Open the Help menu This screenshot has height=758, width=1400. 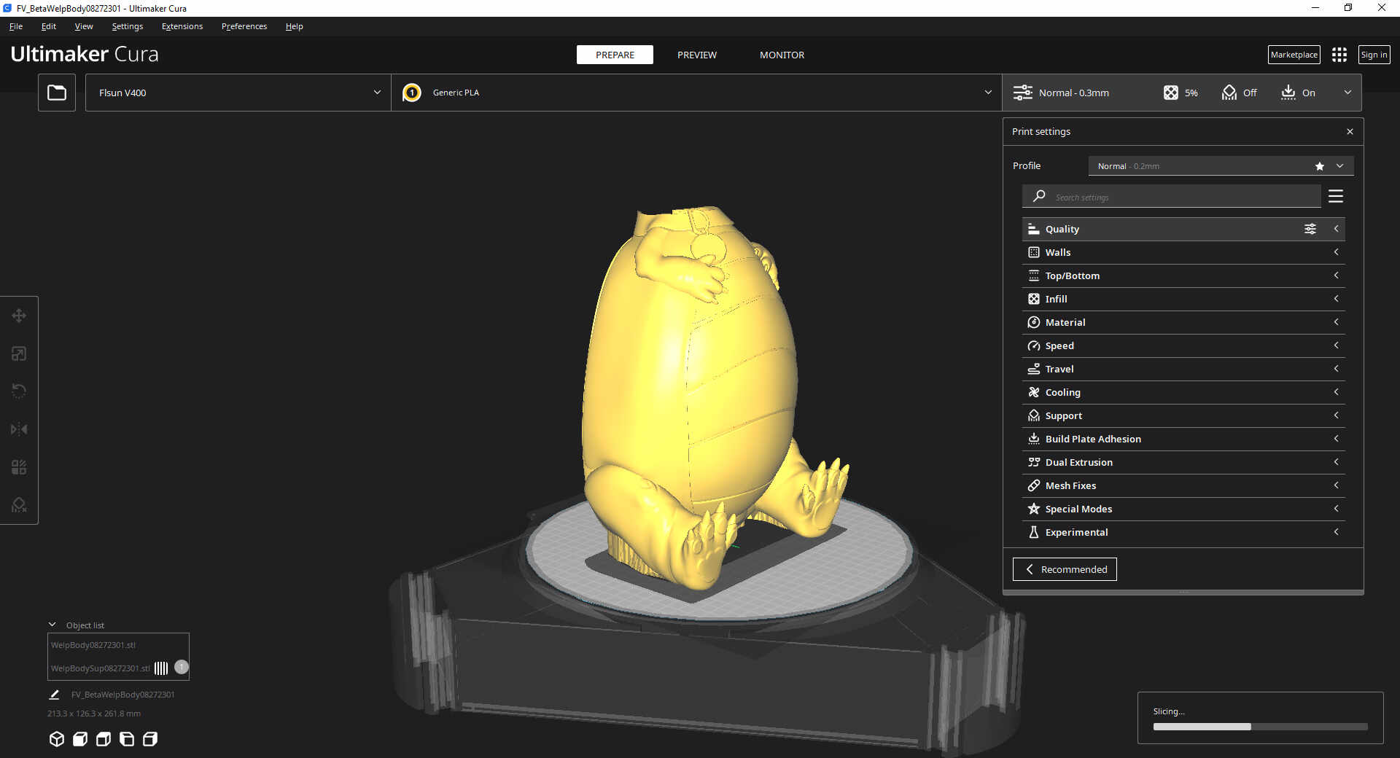click(295, 26)
